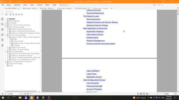
Task: Switch to the Jean-Michel Réveillac document tab
Action: (13, 8)
